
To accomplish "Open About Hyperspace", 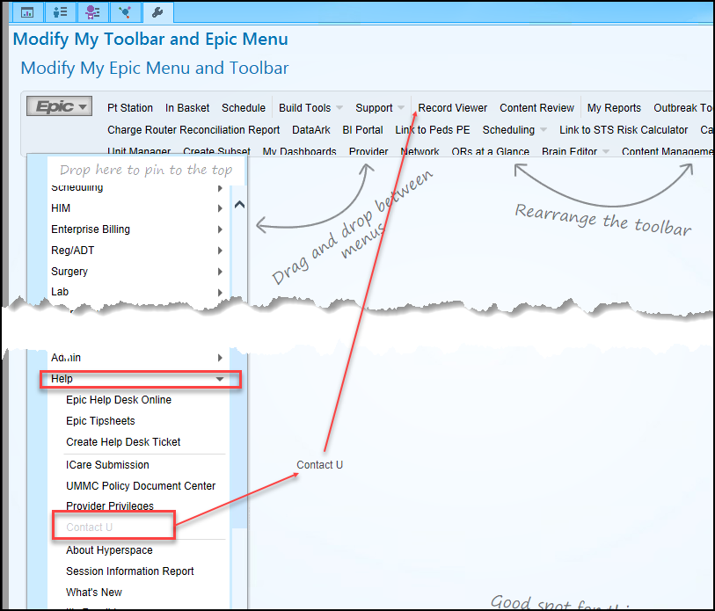I will (109, 550).
